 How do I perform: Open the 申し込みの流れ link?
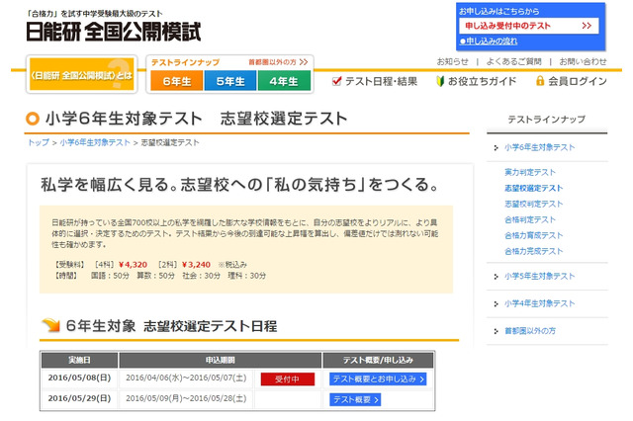tap(489, 42)
